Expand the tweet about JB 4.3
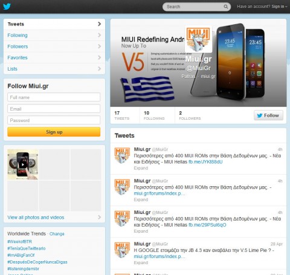This screenshot has width=290, height=275. pos(141,263)
